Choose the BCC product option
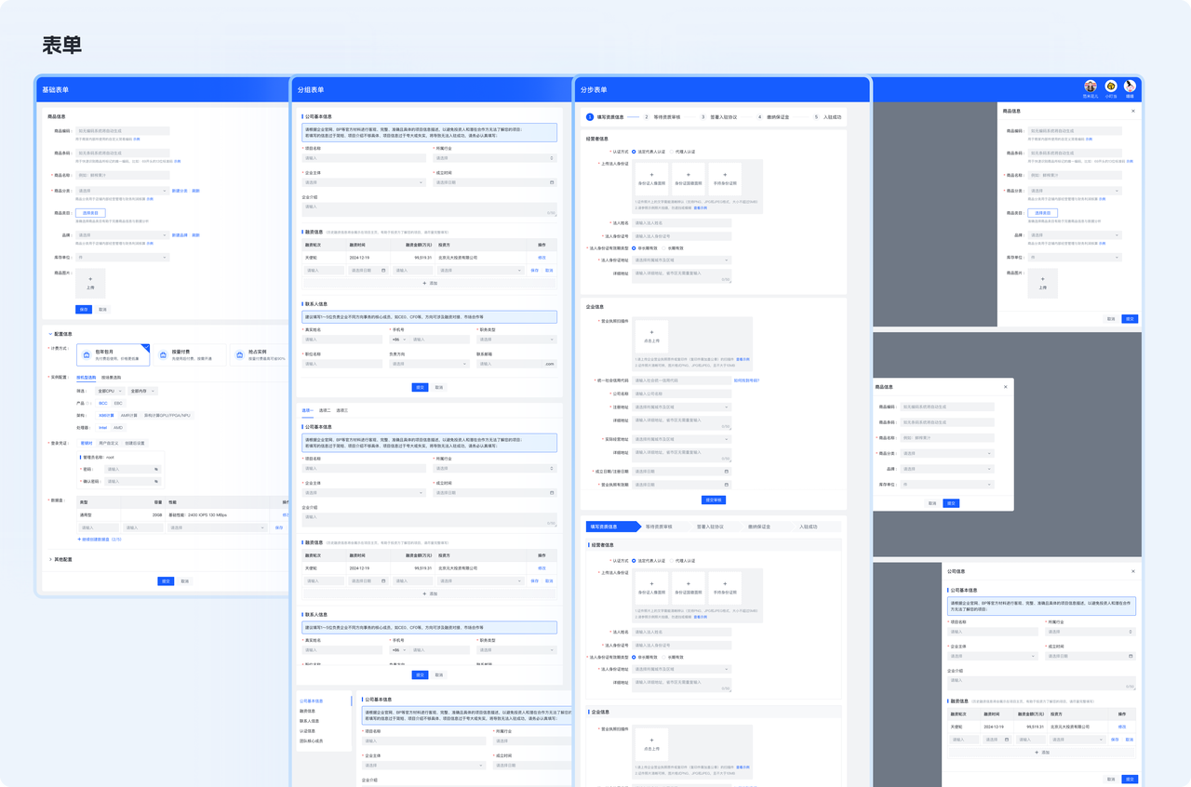 coord(103,404)
